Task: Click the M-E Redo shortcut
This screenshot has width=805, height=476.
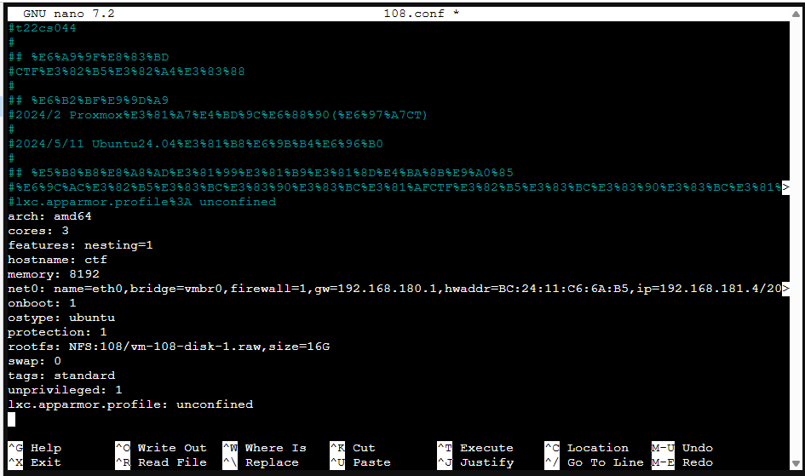Action: point(682,462)
